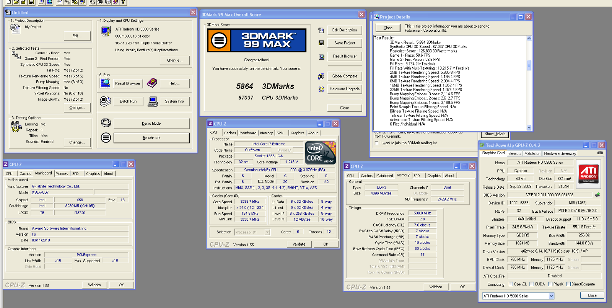The height and width of the screenshot is (308, 612).
Task: Click the Batch Run stacked pages icon
Action: [105, 101]
